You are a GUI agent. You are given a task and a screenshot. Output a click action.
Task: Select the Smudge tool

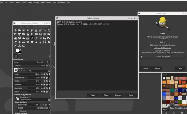pos(32,42)
